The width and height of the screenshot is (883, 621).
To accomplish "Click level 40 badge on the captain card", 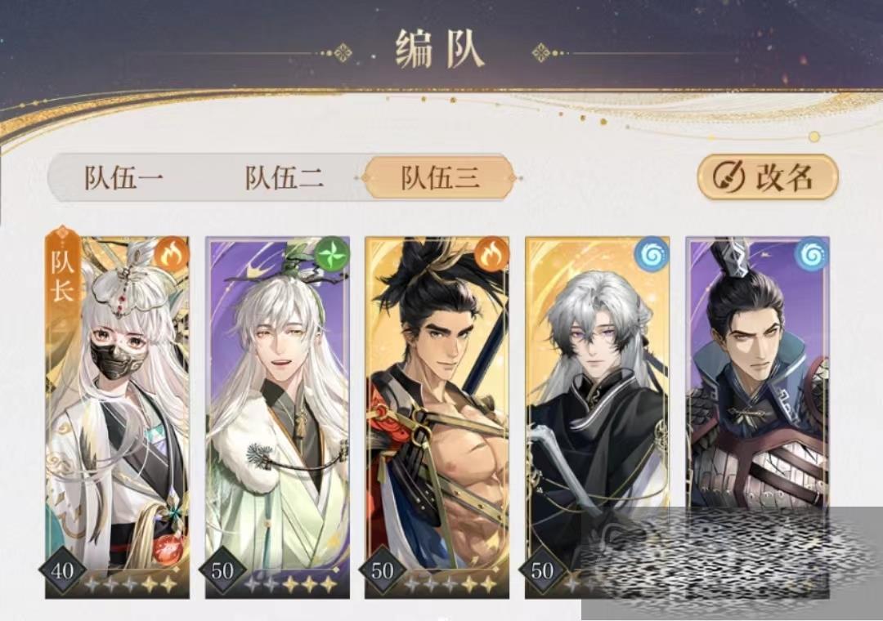I will coord(62,570).
